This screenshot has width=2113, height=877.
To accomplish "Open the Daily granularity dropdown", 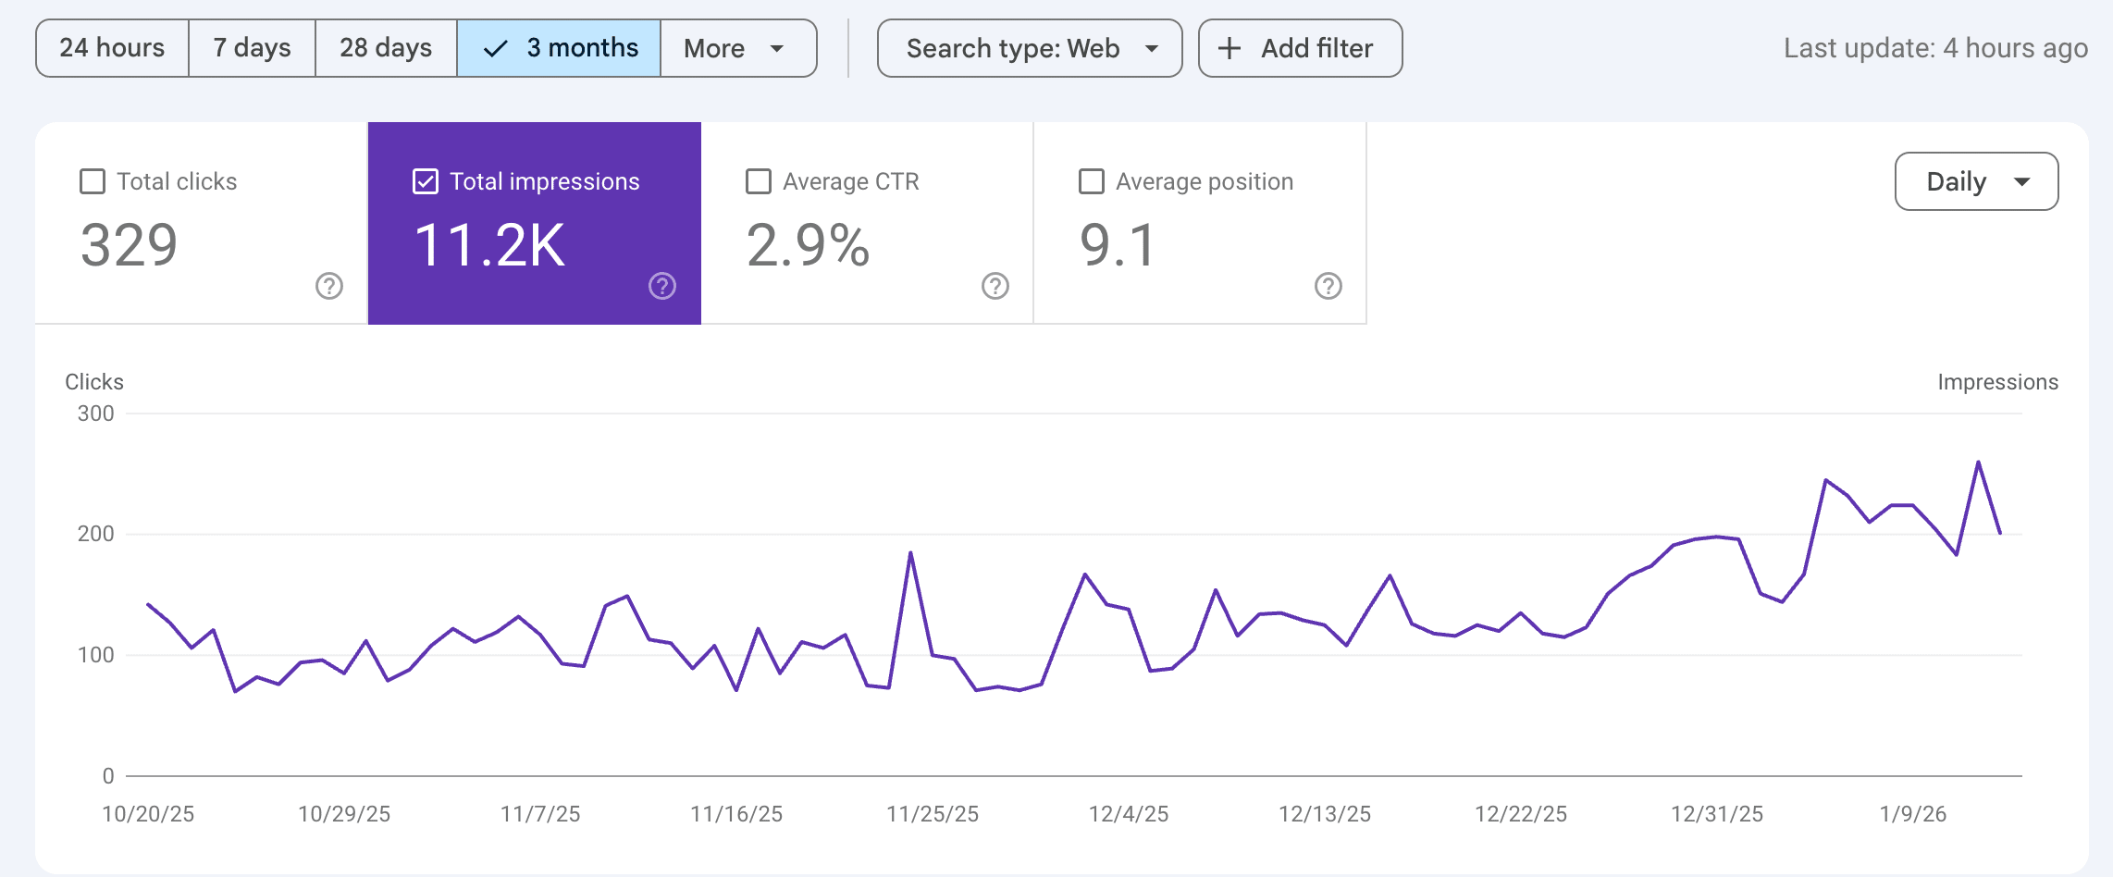I will tap(1976, 181).
